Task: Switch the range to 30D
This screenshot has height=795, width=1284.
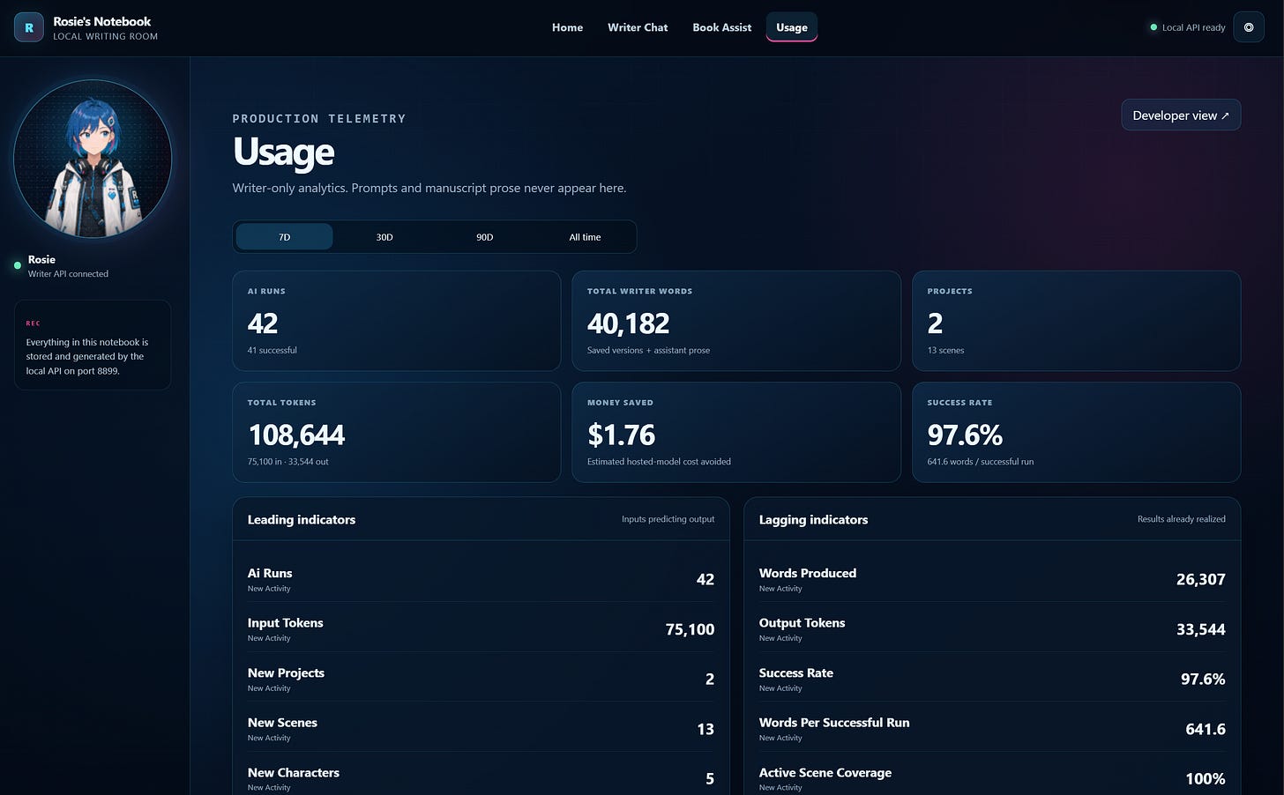Action: [x=384, y=237]
